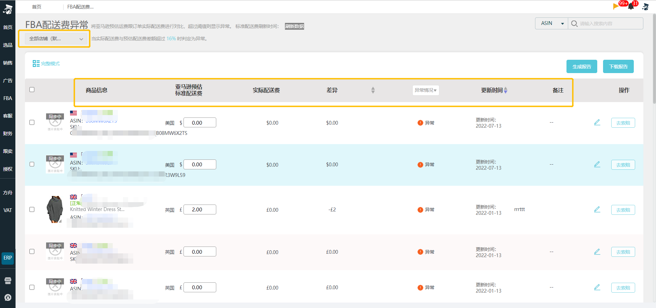The width and height of the screenshot is (656, 308).
Task: Select checkbox for B08MW6X2TS row
Action: point(32,122)
